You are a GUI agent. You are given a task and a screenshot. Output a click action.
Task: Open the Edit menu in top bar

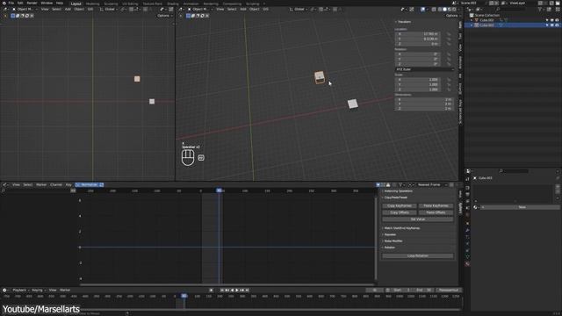coord(20,3)
